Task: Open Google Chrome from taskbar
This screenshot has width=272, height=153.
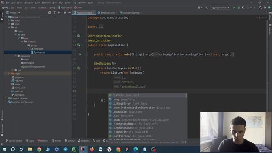Action: click(x=39, y=149)
